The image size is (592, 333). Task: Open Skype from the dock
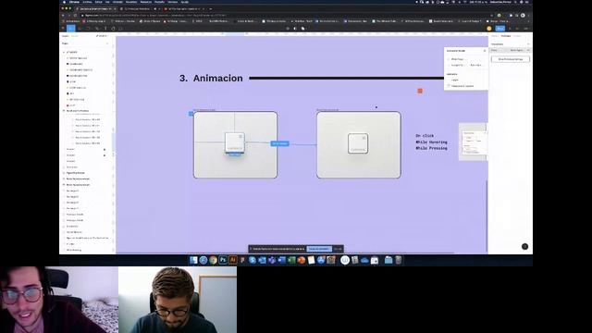click(x=253, y=260)
